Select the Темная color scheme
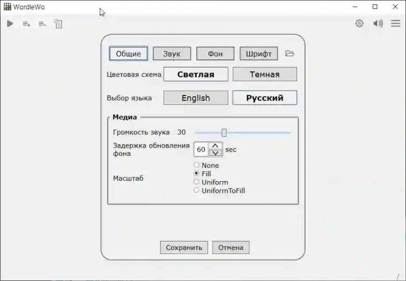 (265, 74)
